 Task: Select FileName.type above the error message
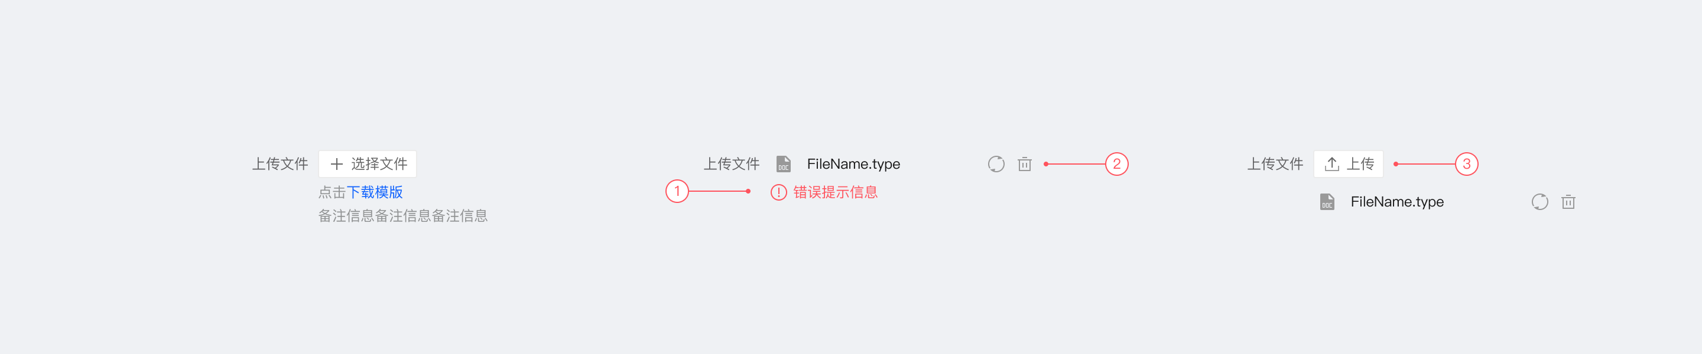853,164
